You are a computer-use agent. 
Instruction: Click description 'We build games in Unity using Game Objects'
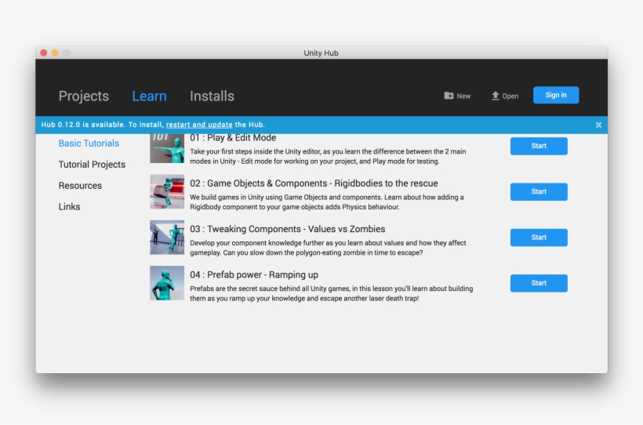[x=327, y=202]
